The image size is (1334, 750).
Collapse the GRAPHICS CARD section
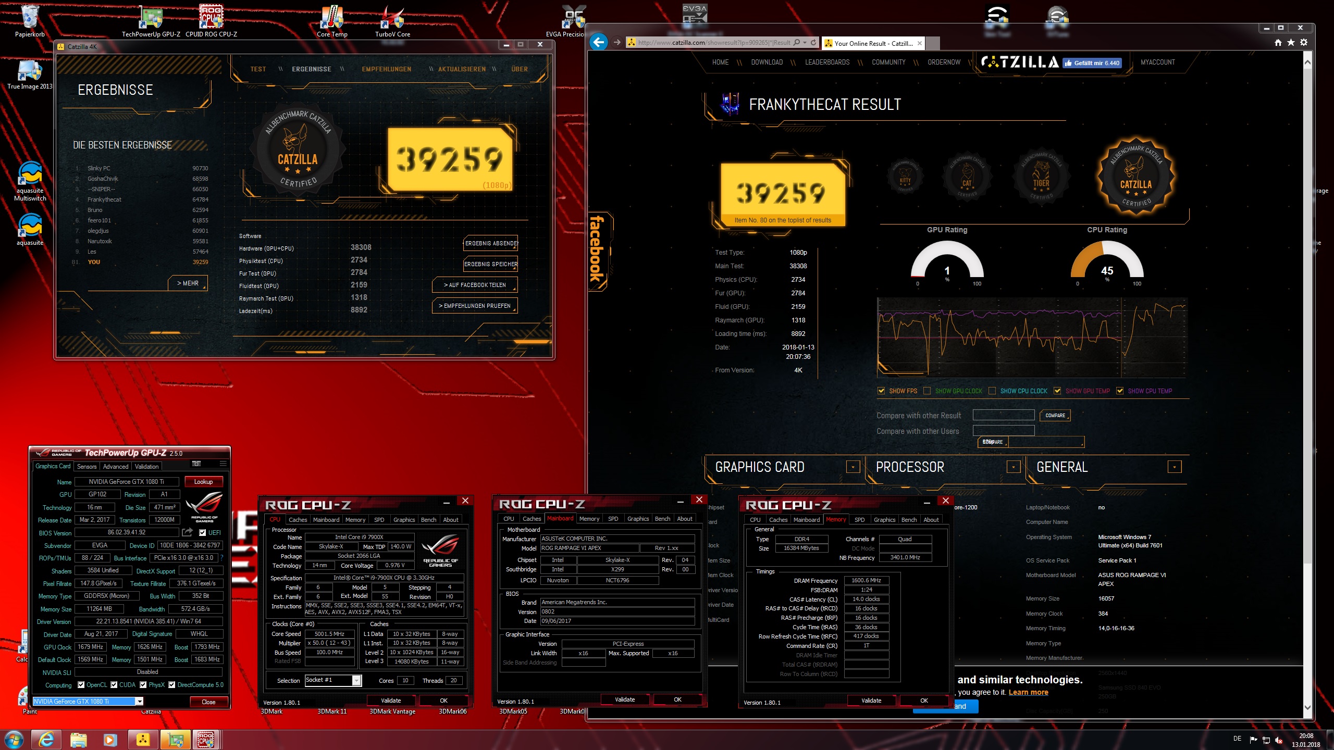[853, 467]
